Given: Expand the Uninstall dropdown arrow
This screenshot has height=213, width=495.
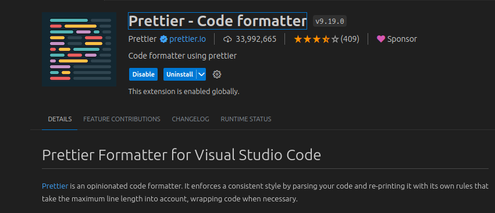Looking at the screenshot, I should click(201, 74).
